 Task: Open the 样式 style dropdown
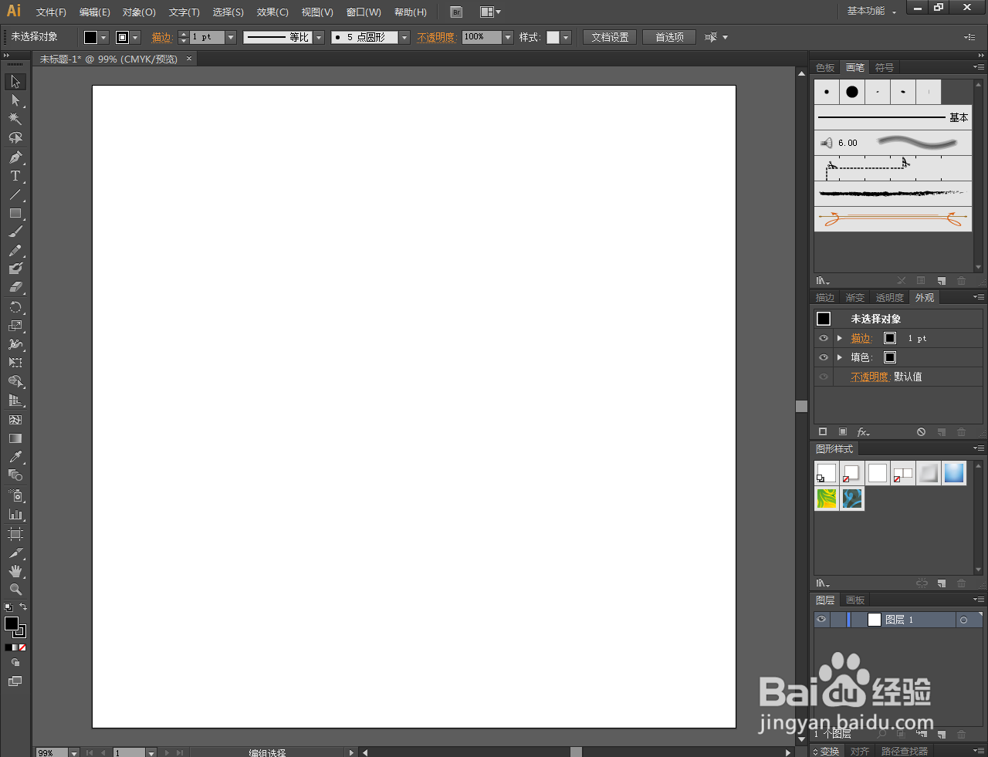(566, 37)
